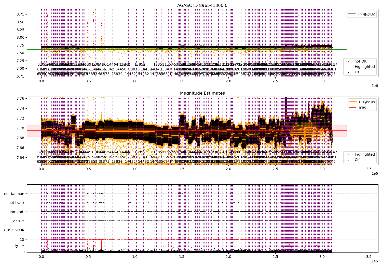Click the 7.74 tick on Magnitude Estimates plot
This screenshot has width=382, height=267.
tap(20, 108)
